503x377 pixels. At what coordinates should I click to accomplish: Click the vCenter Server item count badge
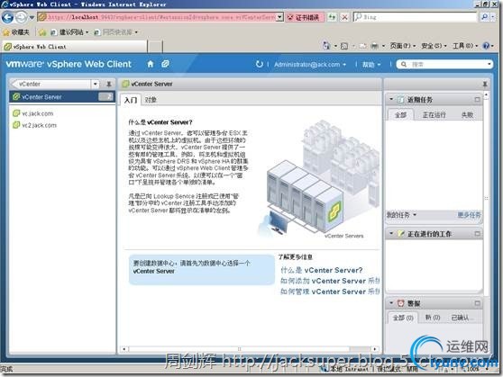(x=105, y=97)
